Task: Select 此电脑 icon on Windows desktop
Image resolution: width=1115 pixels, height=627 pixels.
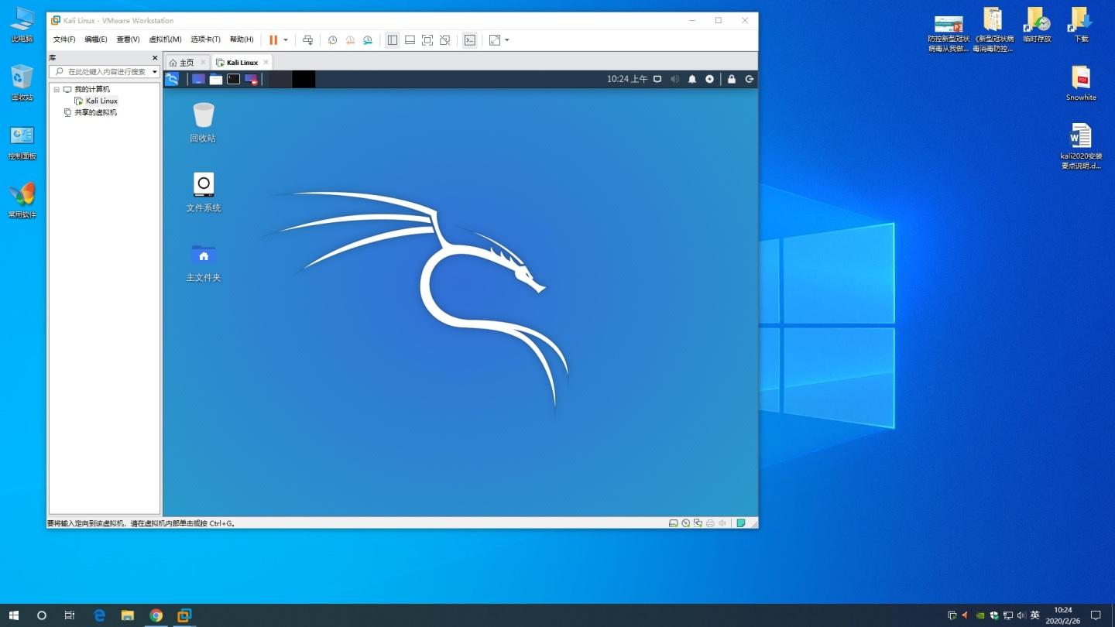Action: [x=22, y=25]
